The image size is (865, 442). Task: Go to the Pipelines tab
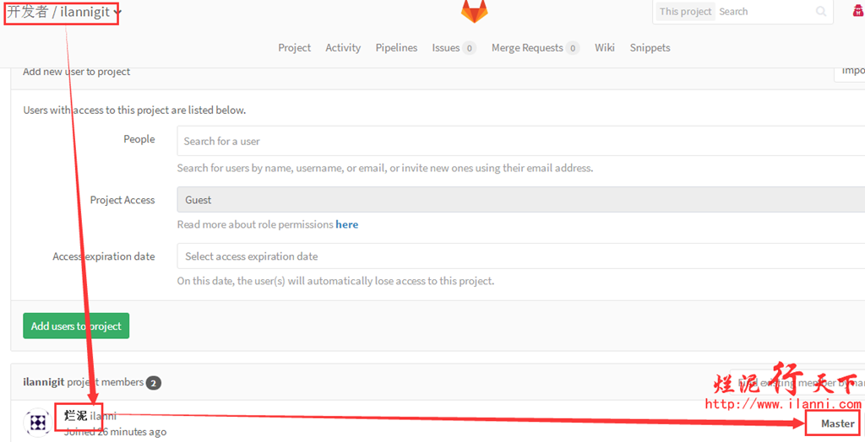click(396, 48)
